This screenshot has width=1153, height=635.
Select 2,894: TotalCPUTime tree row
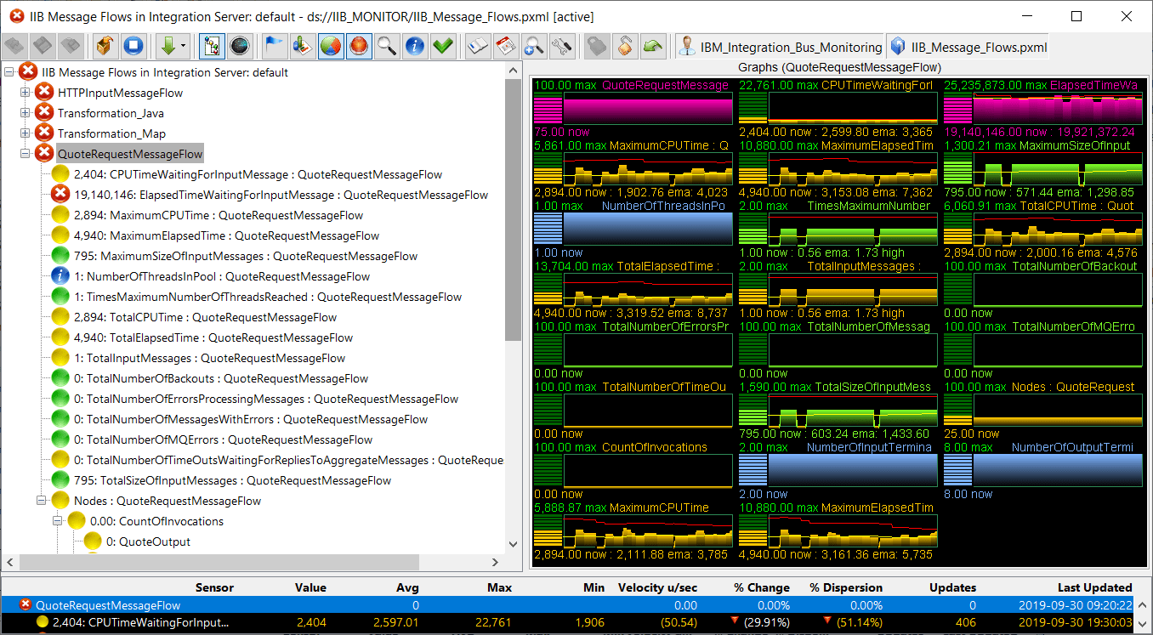(205, 317)
